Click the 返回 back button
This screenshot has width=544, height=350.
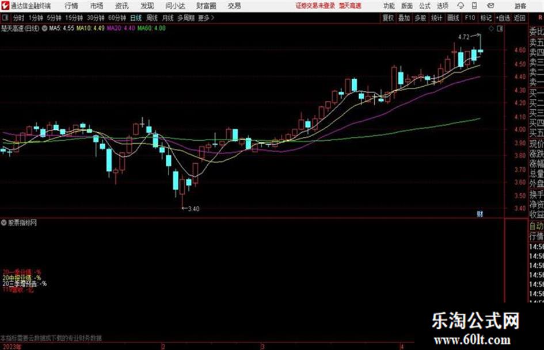coord(519,18)
